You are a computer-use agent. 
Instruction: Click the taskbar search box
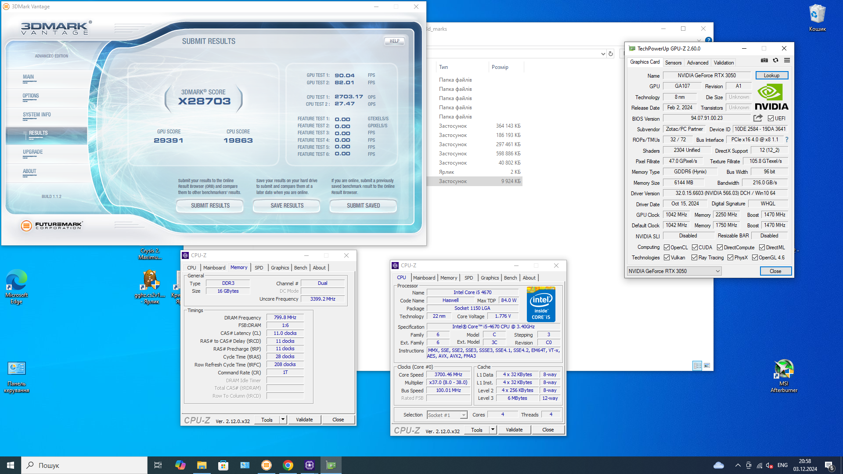pos(84,465)
